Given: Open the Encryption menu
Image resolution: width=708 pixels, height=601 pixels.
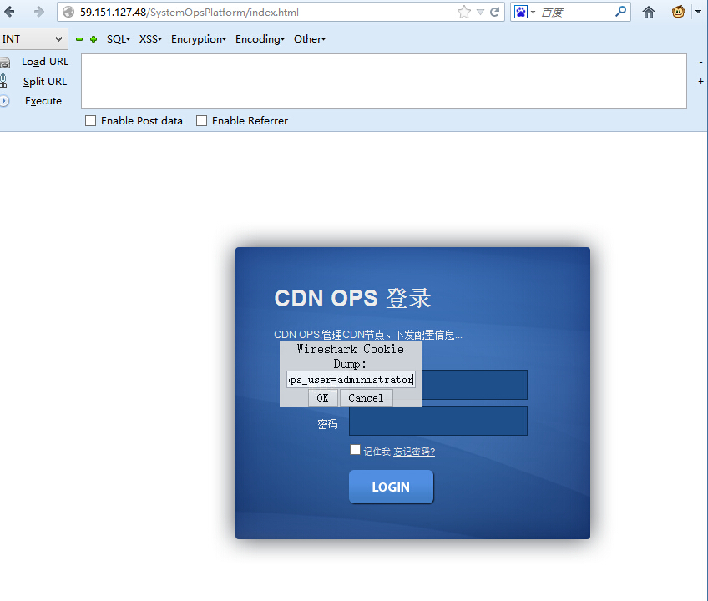Looking at the screenshot, I should coord(198,39).
